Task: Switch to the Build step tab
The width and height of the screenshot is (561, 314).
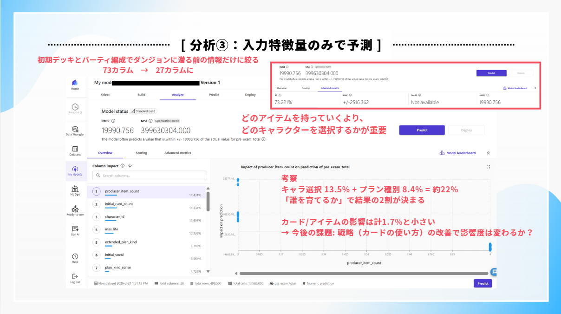Action: pyautogui.click(x=142, y=95)
